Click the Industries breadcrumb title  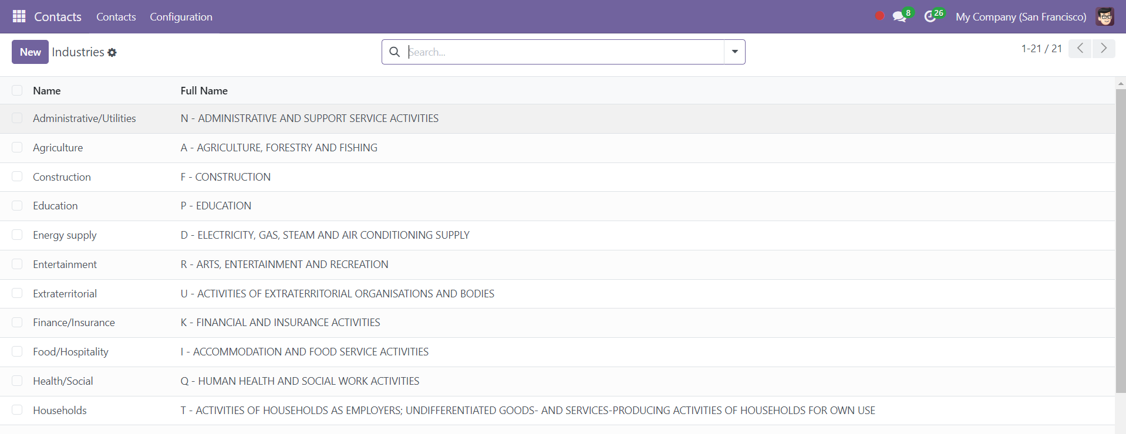78,52
